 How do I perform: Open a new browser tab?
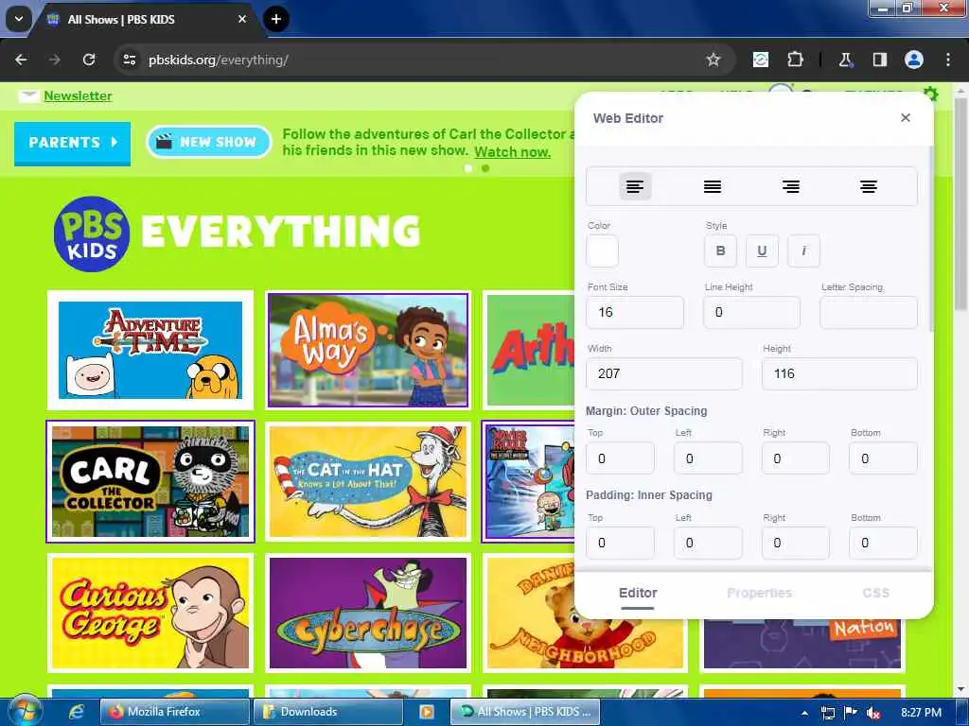[276, 19]
